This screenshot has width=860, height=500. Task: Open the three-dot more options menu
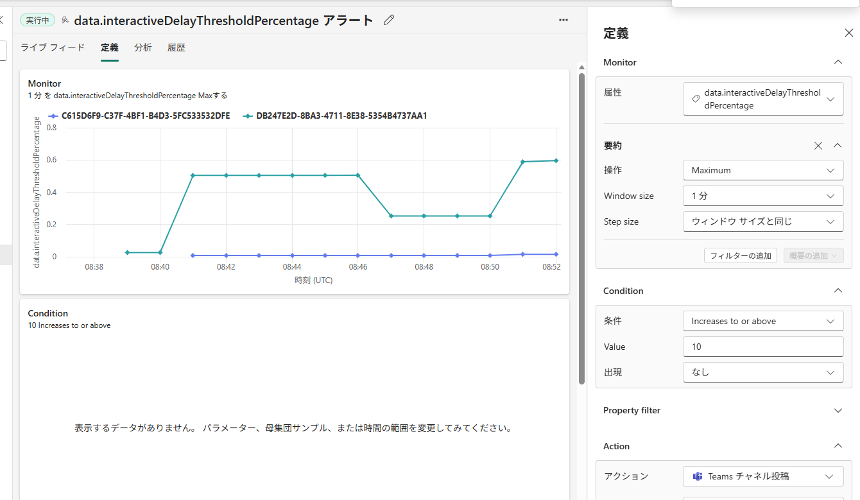pyautogui.click(x=563, y=20)
